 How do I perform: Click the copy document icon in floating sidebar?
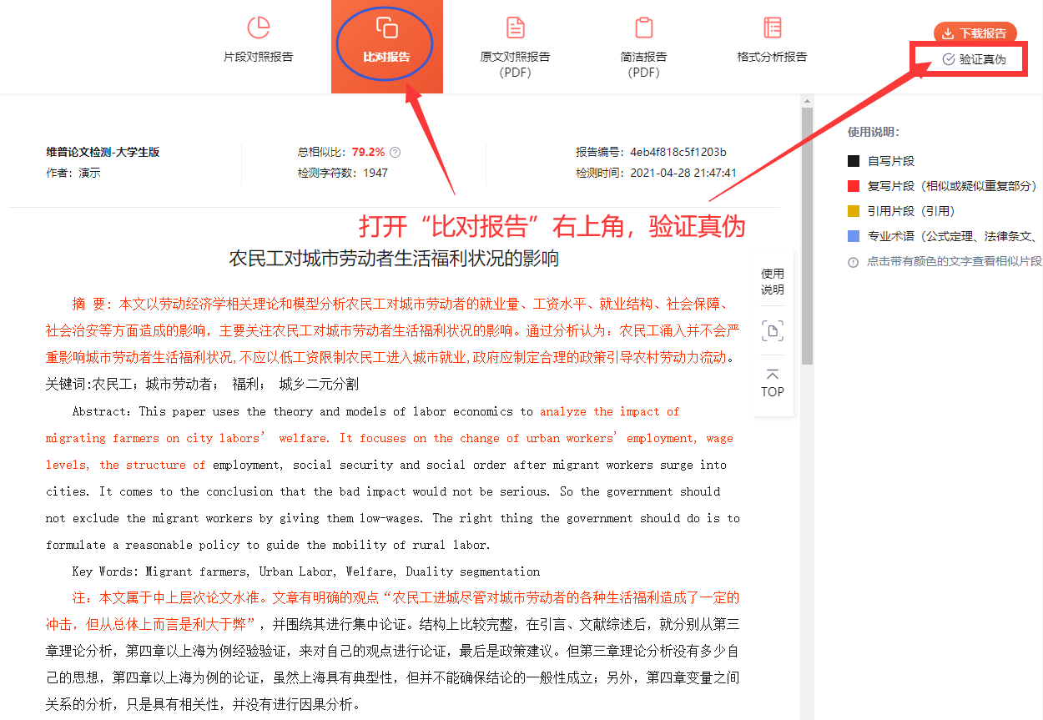coord(772,331)
